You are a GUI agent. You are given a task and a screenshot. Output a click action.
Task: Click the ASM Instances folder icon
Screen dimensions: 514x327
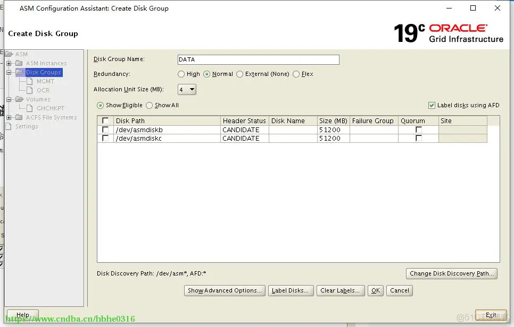19,63
